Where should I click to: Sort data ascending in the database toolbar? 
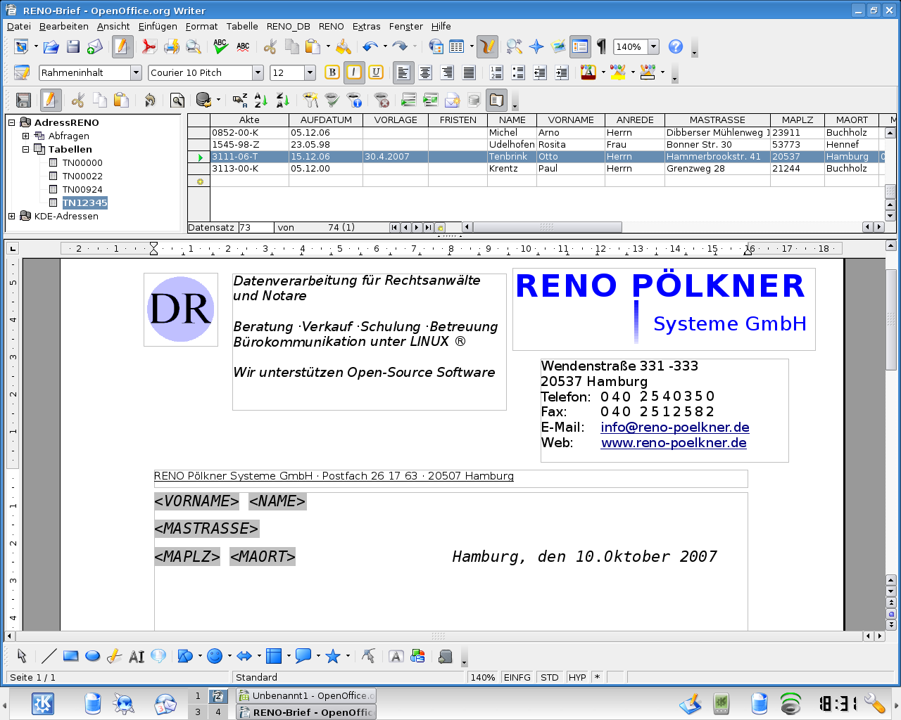click(x=261, y=100)
